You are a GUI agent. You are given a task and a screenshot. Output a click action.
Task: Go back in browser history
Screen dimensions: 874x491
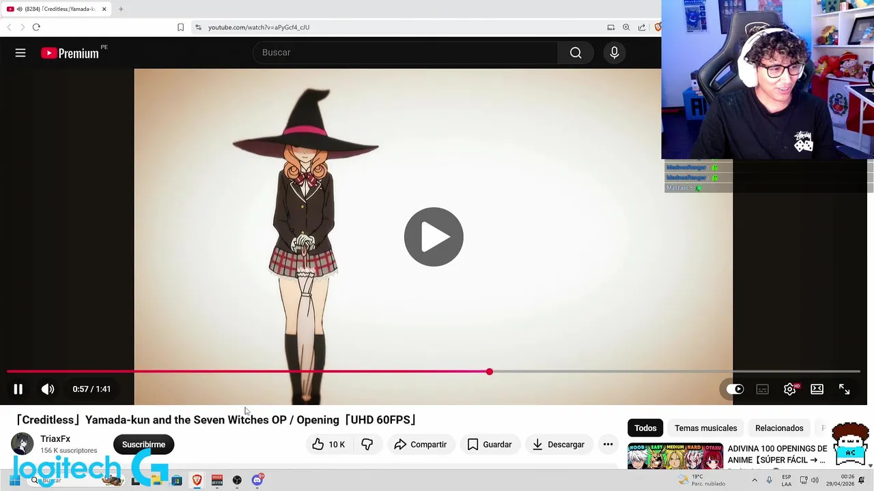click(x=9, y=27)
